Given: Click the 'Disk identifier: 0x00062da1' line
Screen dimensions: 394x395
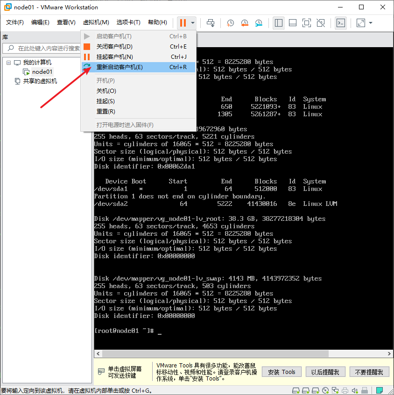Looking at the screenshot, I should tap(144, 166).
